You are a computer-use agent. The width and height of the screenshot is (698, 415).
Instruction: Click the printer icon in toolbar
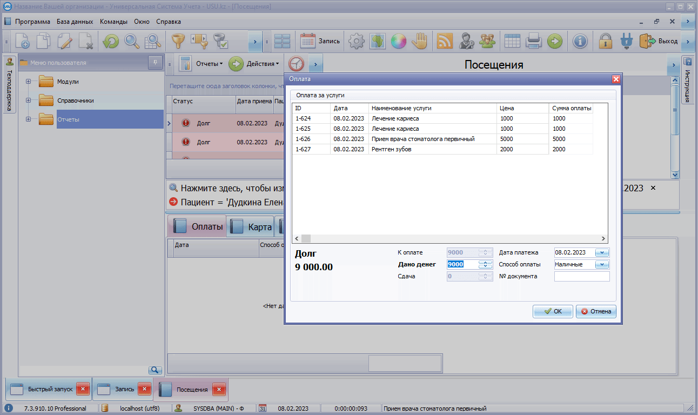534,41
